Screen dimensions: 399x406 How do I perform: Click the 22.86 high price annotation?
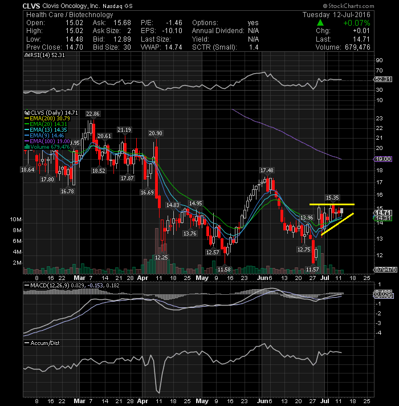click(x=93, y=113)
